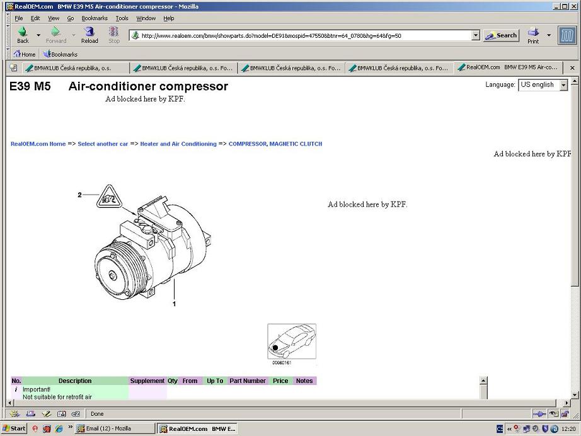Expand the location bar URL history dropdown

click(x=476, y=35)
